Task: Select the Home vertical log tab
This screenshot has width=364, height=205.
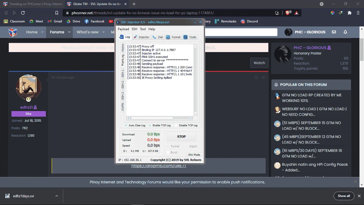Action: [123, 48]
